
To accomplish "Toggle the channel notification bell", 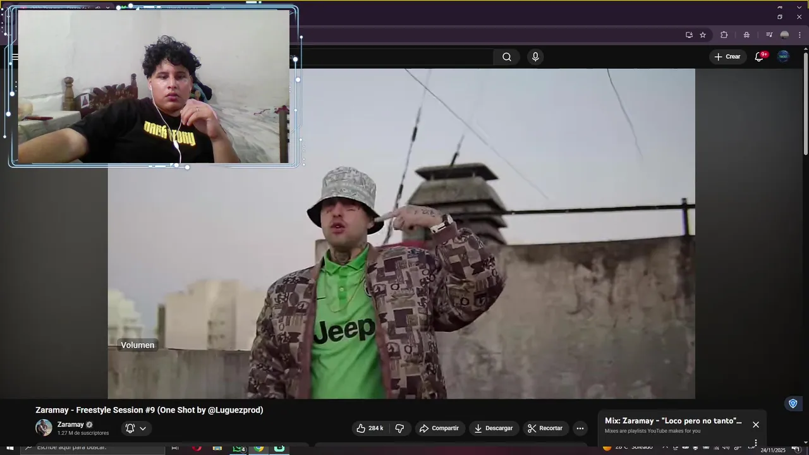I will coord(130,428).
